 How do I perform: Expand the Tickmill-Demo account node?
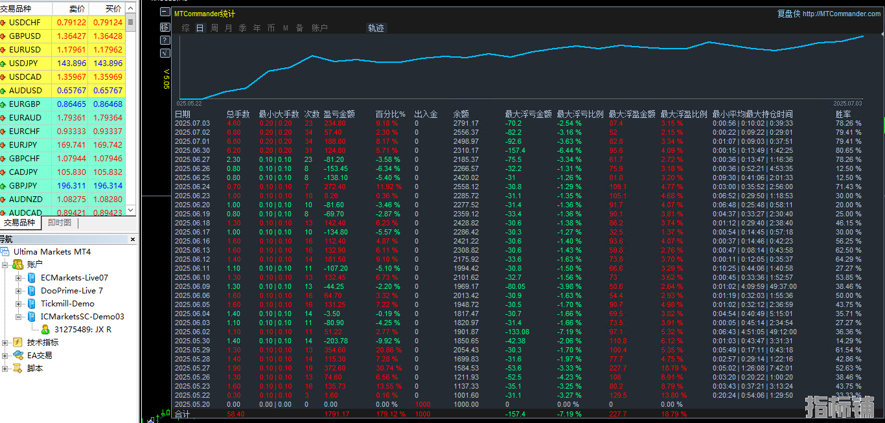click(19, 303)
